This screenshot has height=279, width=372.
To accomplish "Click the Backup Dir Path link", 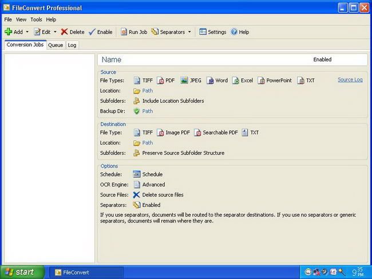I will click(x=147, y=111).
